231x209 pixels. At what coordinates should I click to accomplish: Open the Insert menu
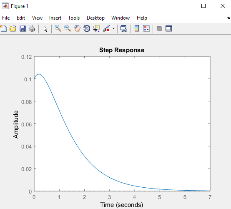coord(55,18)
